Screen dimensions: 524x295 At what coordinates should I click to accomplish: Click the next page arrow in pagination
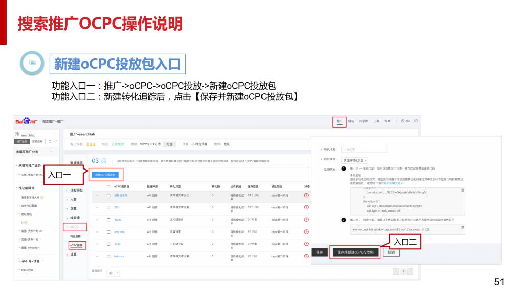(410, 271)
